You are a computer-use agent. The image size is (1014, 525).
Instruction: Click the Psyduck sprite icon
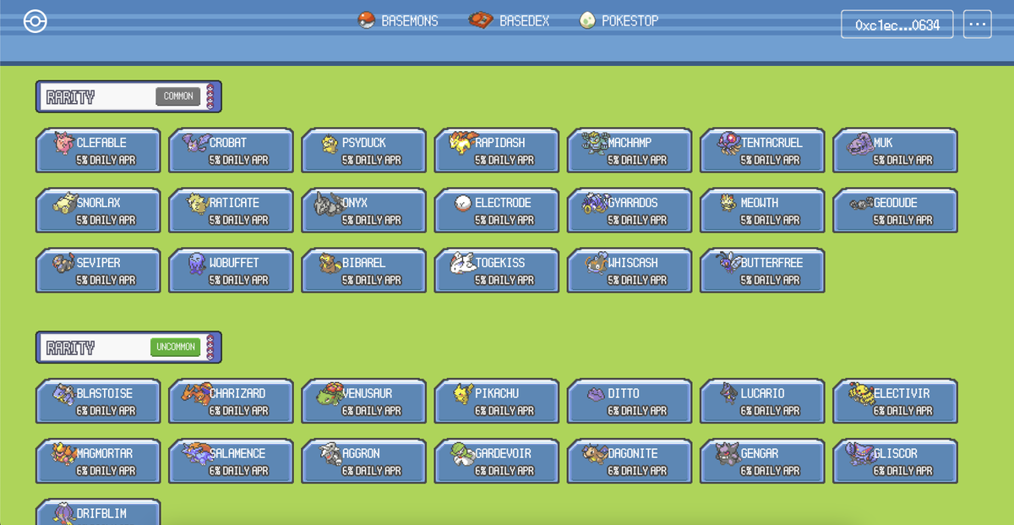click(330, 145)
